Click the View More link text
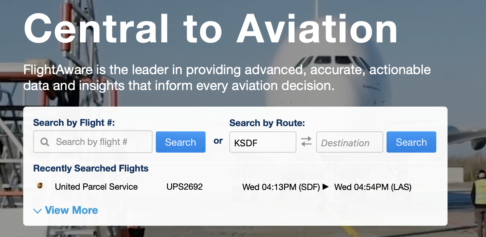486x237 pixels. [71, 210]
